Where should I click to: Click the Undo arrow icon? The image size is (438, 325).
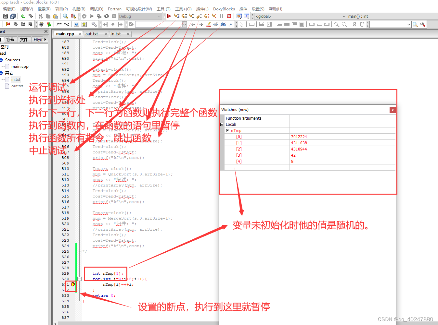point(23,16)
